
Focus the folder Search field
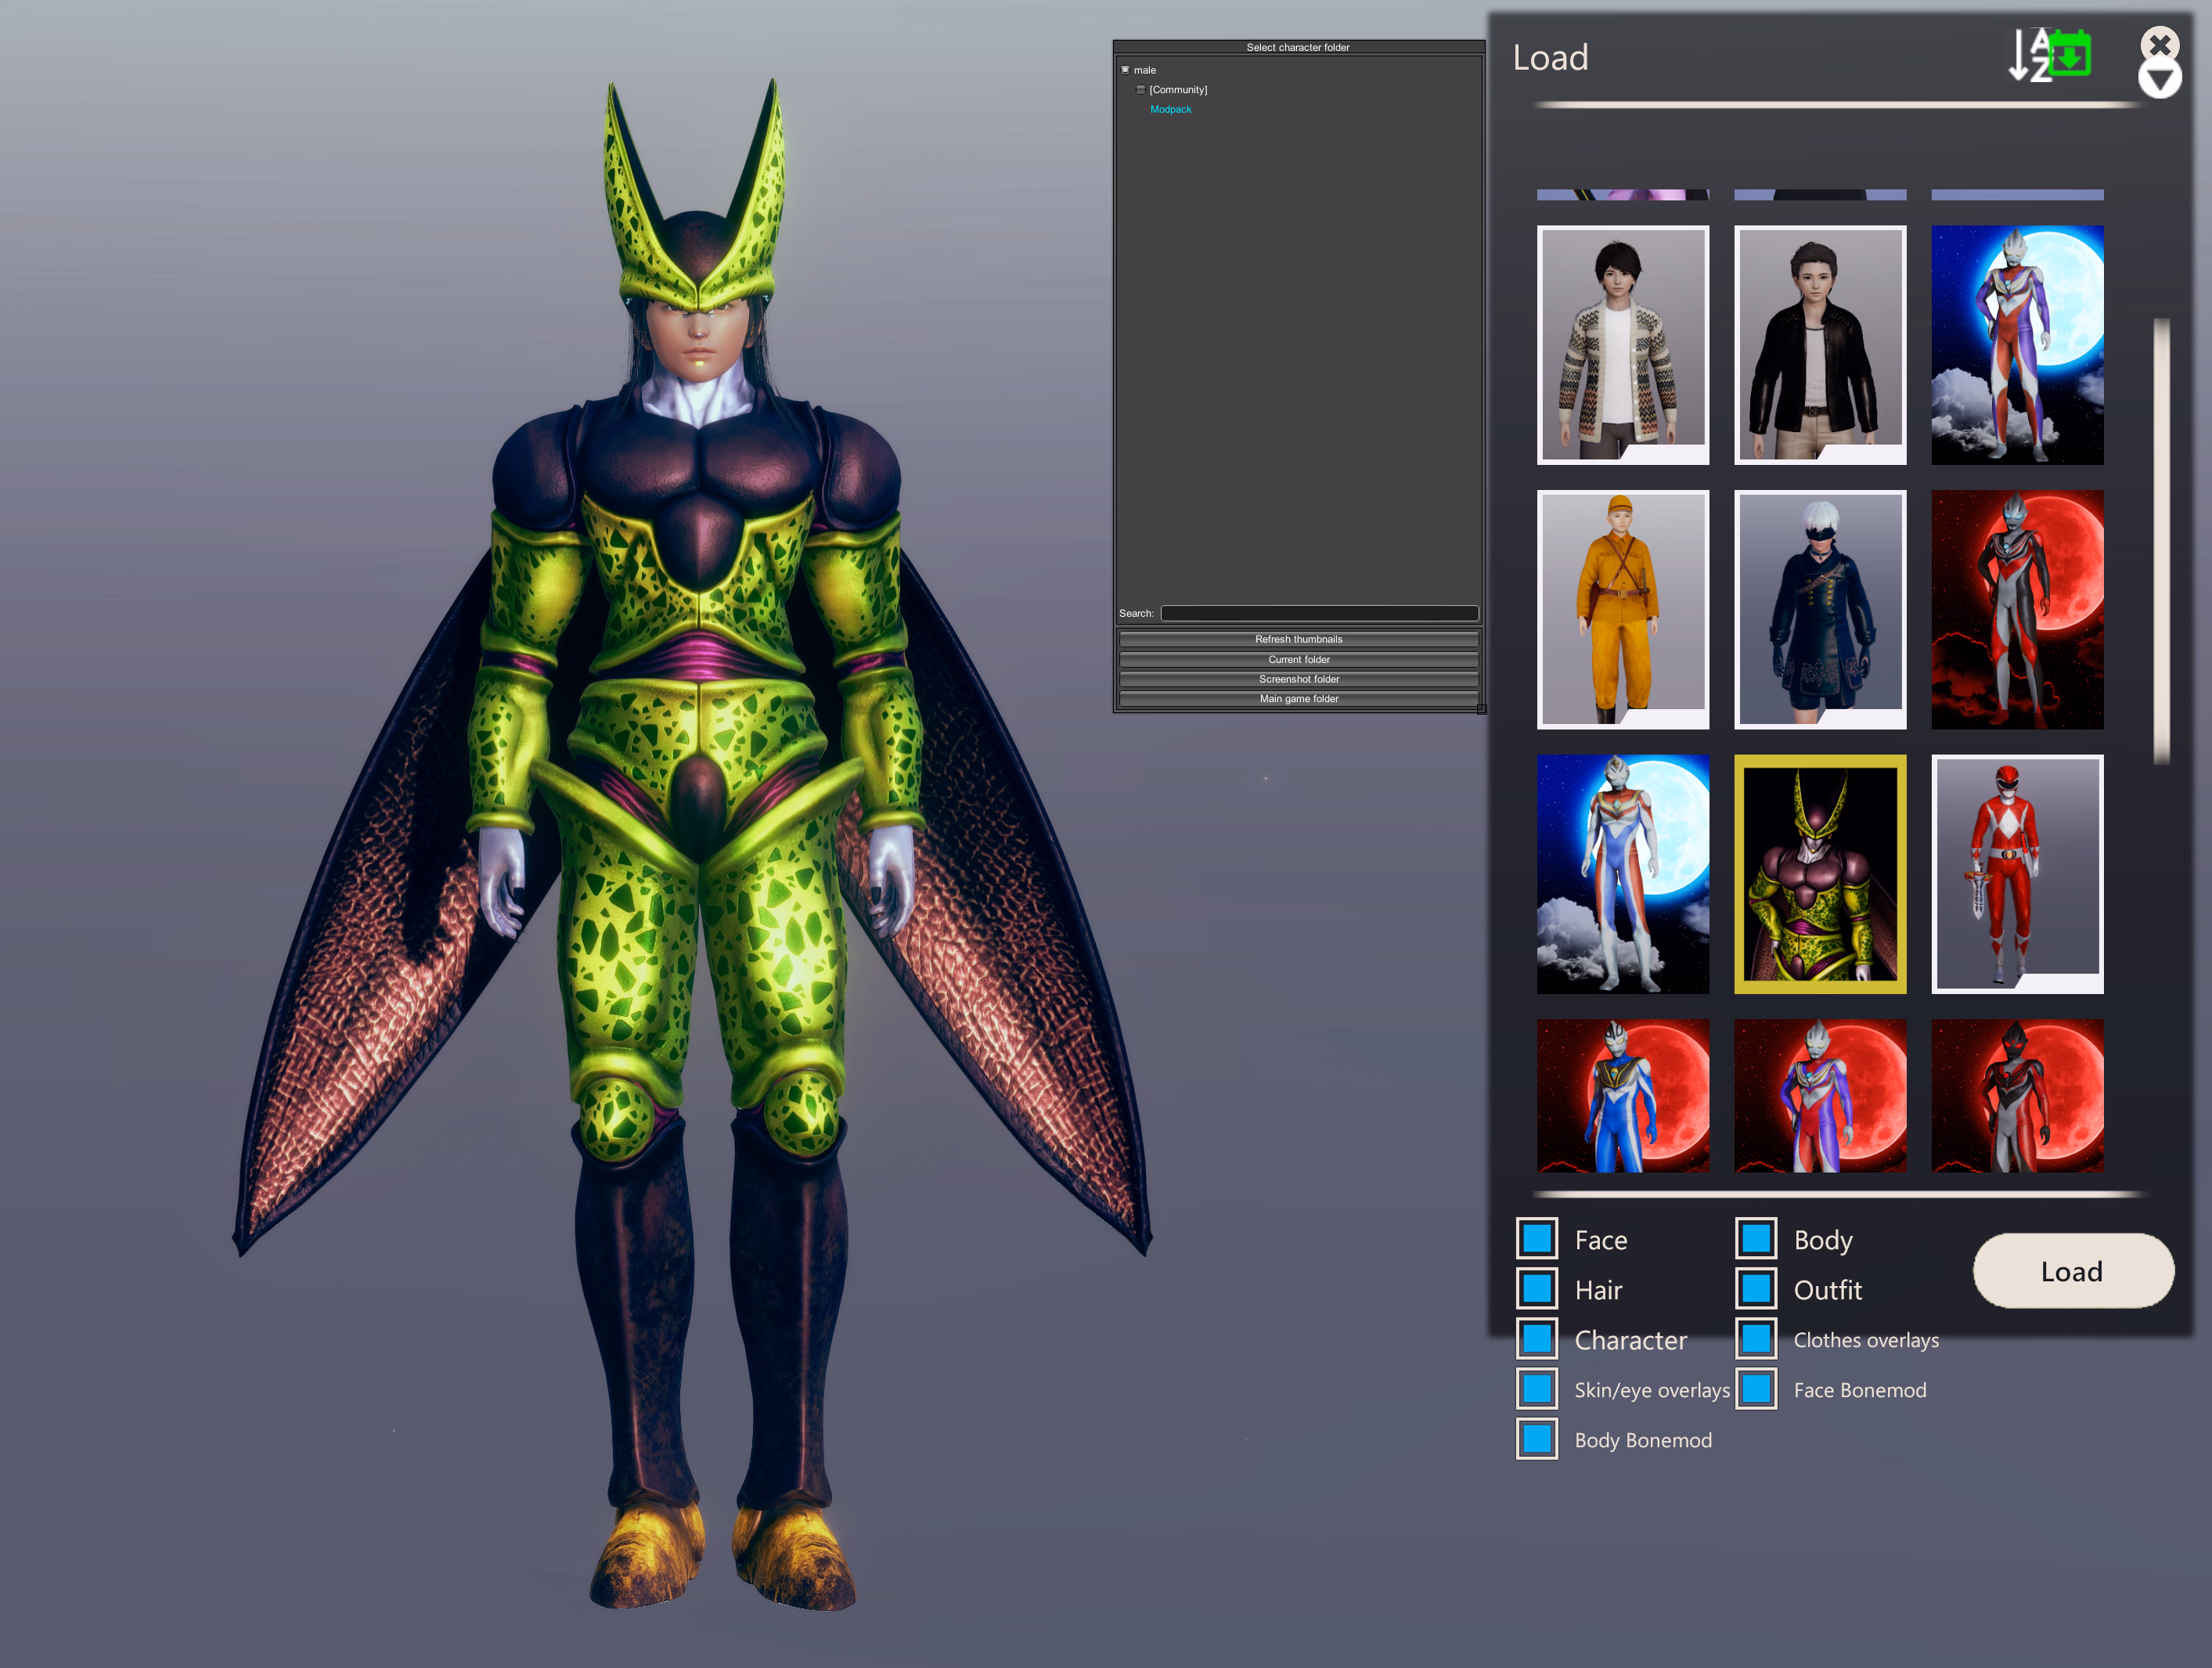coord(1318,613)
